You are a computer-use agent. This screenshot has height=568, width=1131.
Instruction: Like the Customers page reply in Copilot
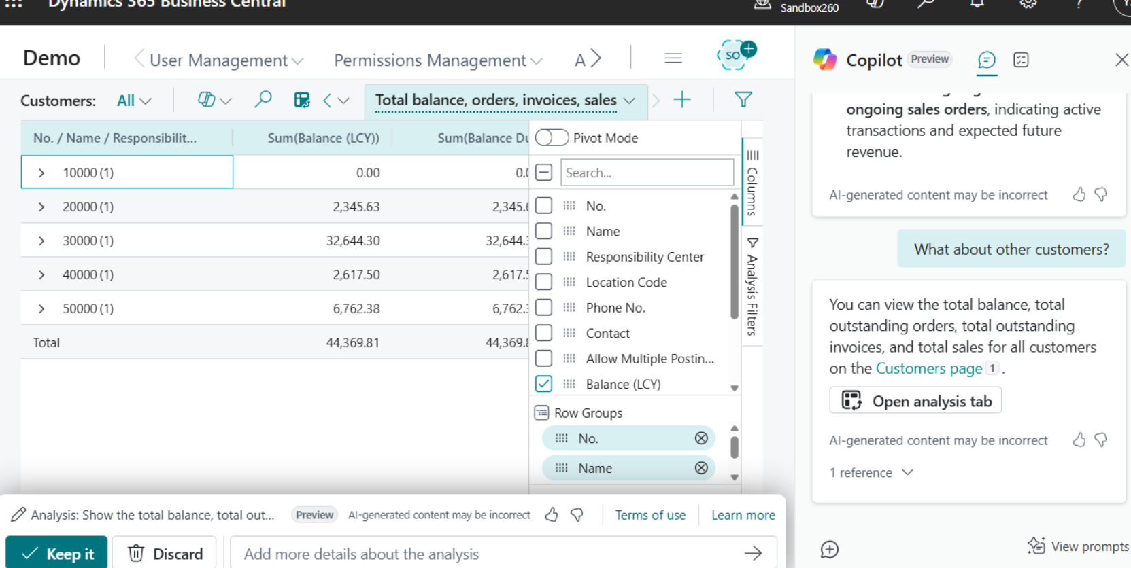(1079, 440)
